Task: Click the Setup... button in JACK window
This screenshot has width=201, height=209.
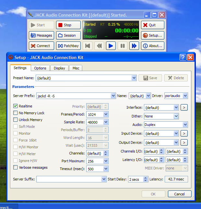Action: 153,35
